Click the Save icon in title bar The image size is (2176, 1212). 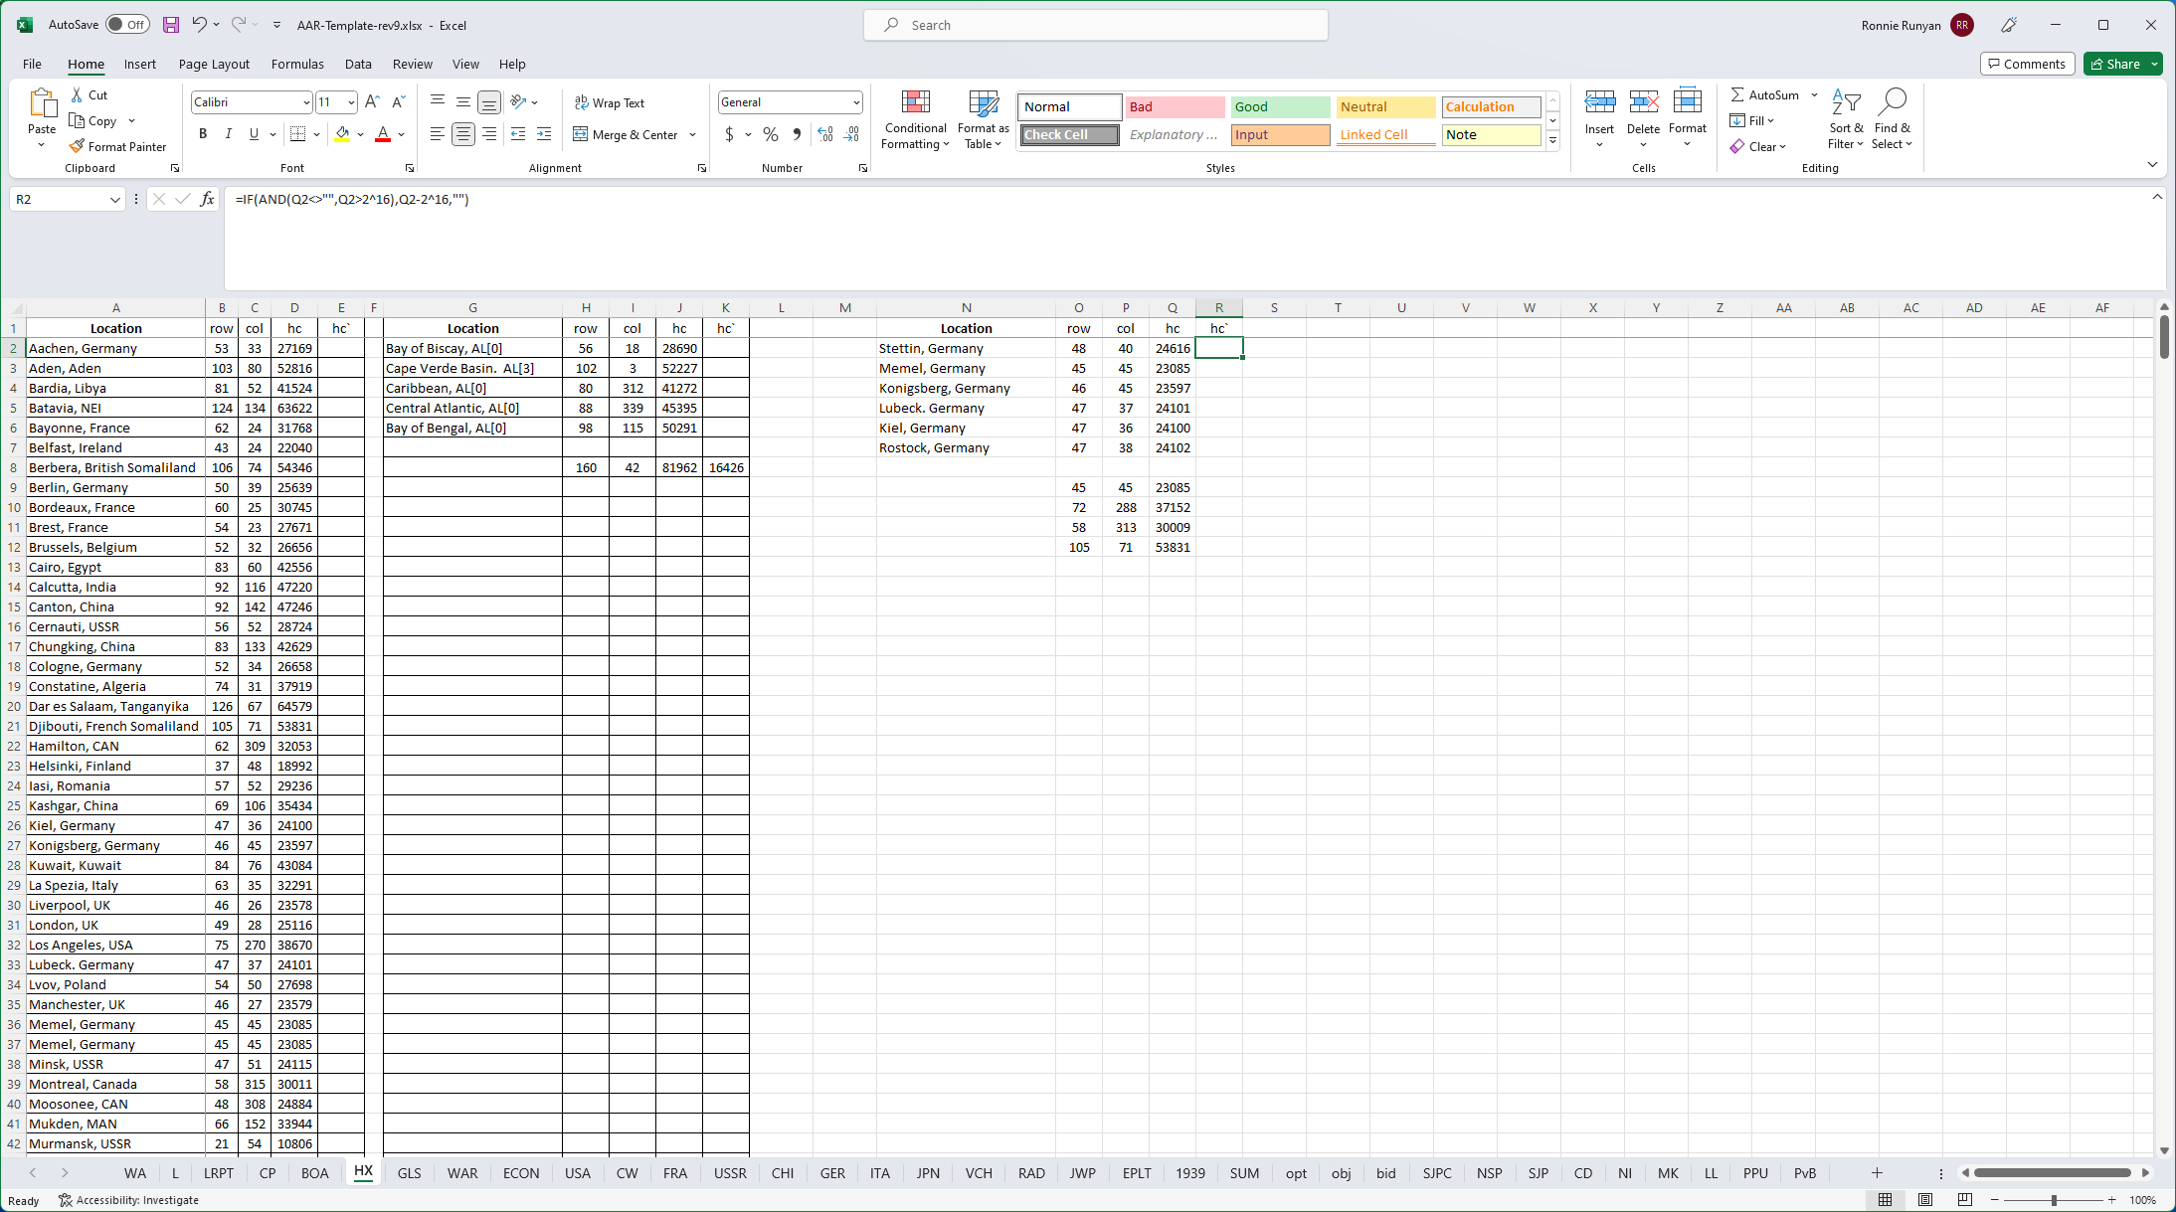click(171, 25)
